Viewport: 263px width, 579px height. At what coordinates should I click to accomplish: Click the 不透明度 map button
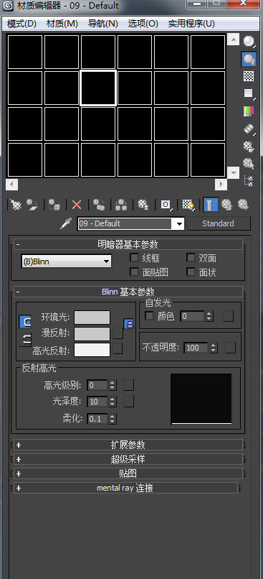pyautogui.click(x=231, y=348)
